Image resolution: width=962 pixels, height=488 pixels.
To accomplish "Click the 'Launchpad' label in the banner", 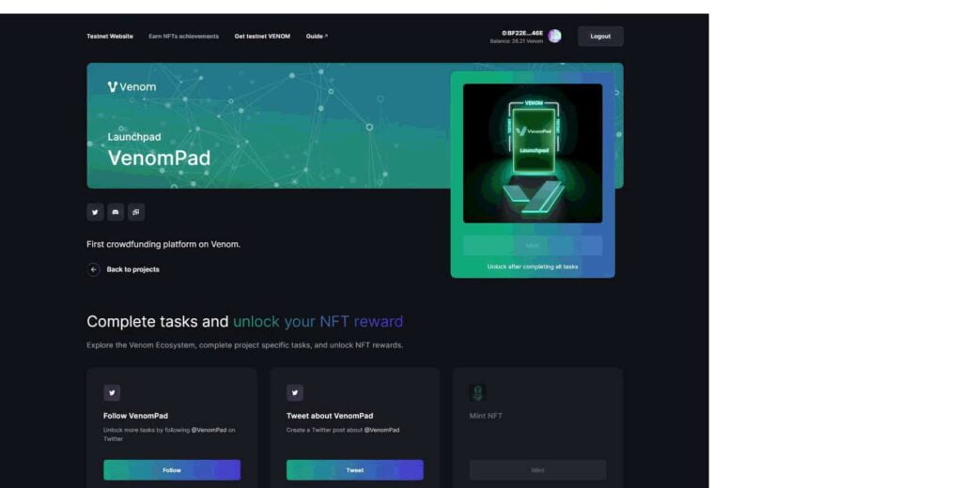I will (x=134, y=137).
